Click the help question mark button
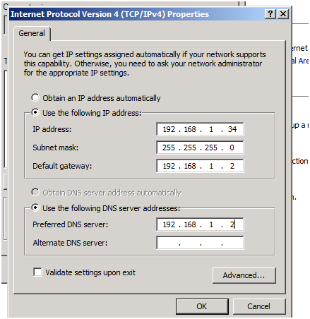 point(270,14)
